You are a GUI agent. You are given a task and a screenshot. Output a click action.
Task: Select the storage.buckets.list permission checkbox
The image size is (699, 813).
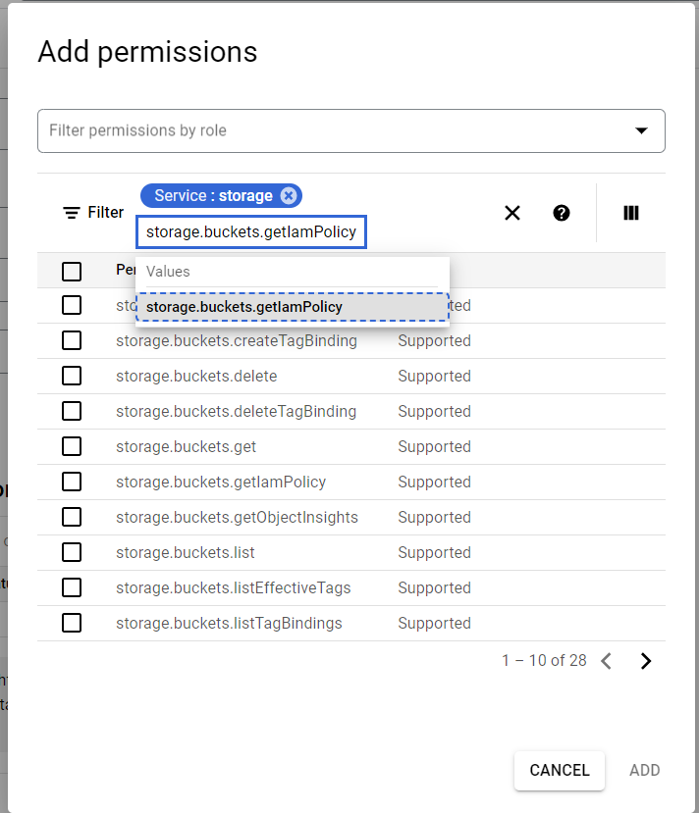(x=72, y=552)
